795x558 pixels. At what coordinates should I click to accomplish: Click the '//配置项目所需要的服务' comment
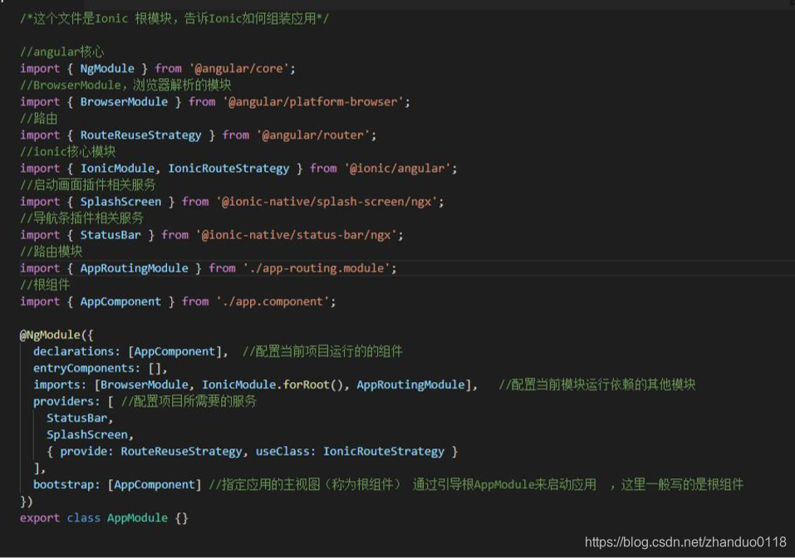(189, 401)
